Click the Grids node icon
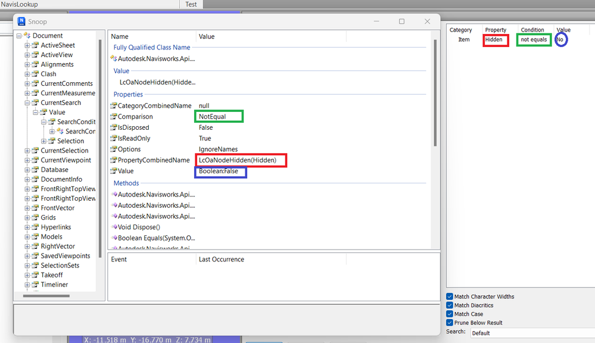 (35, 217)
